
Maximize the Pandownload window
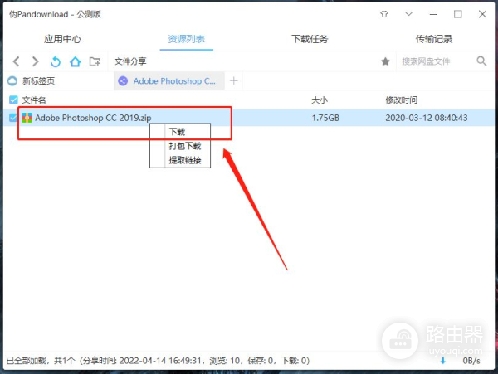click(457, 14)
